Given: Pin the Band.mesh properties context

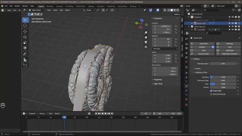Looking at the screenshot, I should (x=239, y=38).
